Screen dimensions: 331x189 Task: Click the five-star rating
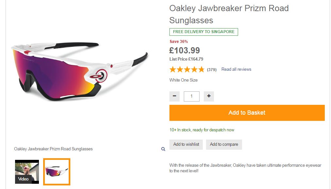coord(187,69)
